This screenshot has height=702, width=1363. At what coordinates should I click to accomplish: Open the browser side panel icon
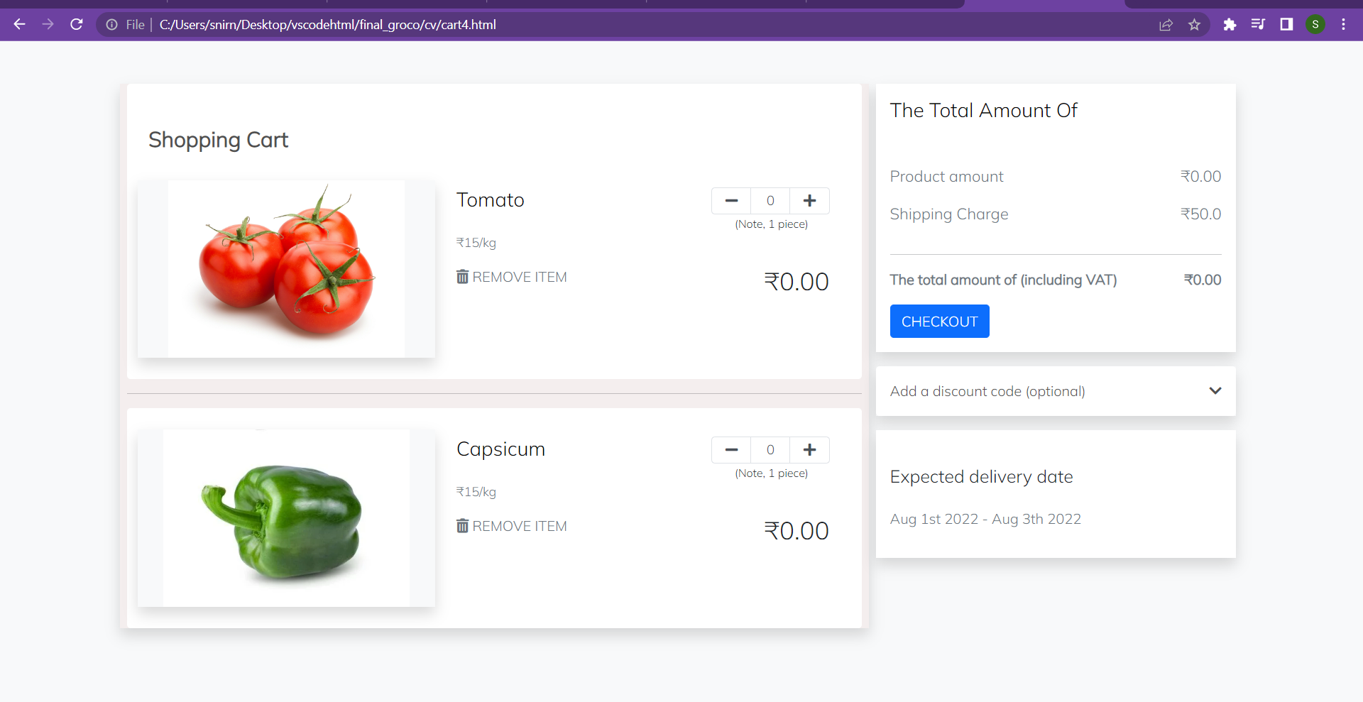(1286, 24)
